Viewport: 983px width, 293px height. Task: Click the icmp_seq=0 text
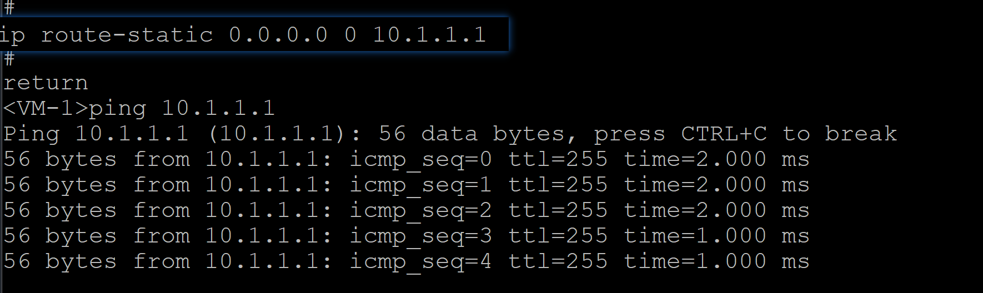420,160
